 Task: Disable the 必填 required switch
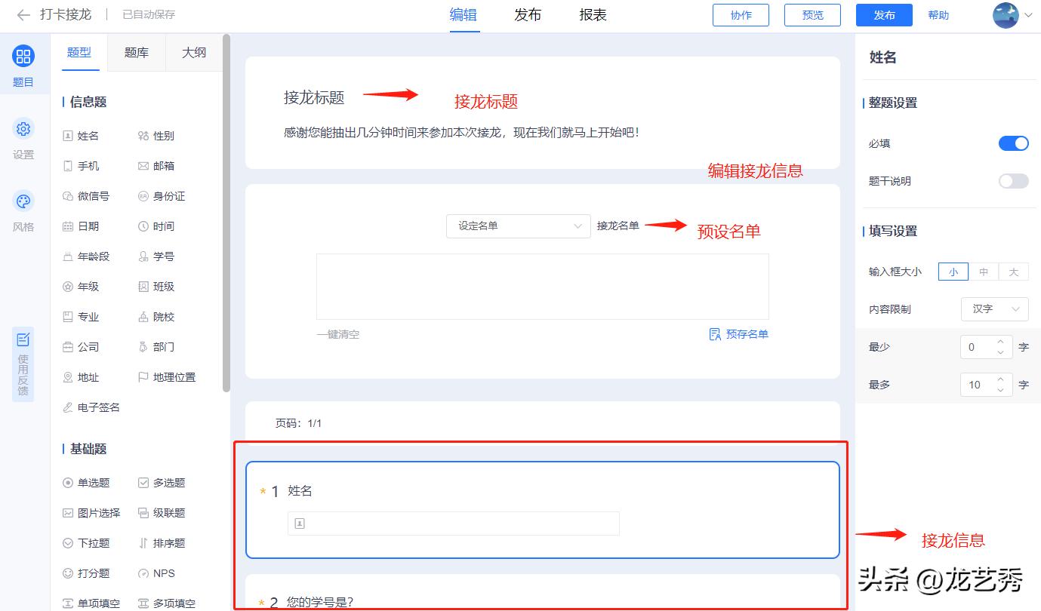click(1013, 143)
